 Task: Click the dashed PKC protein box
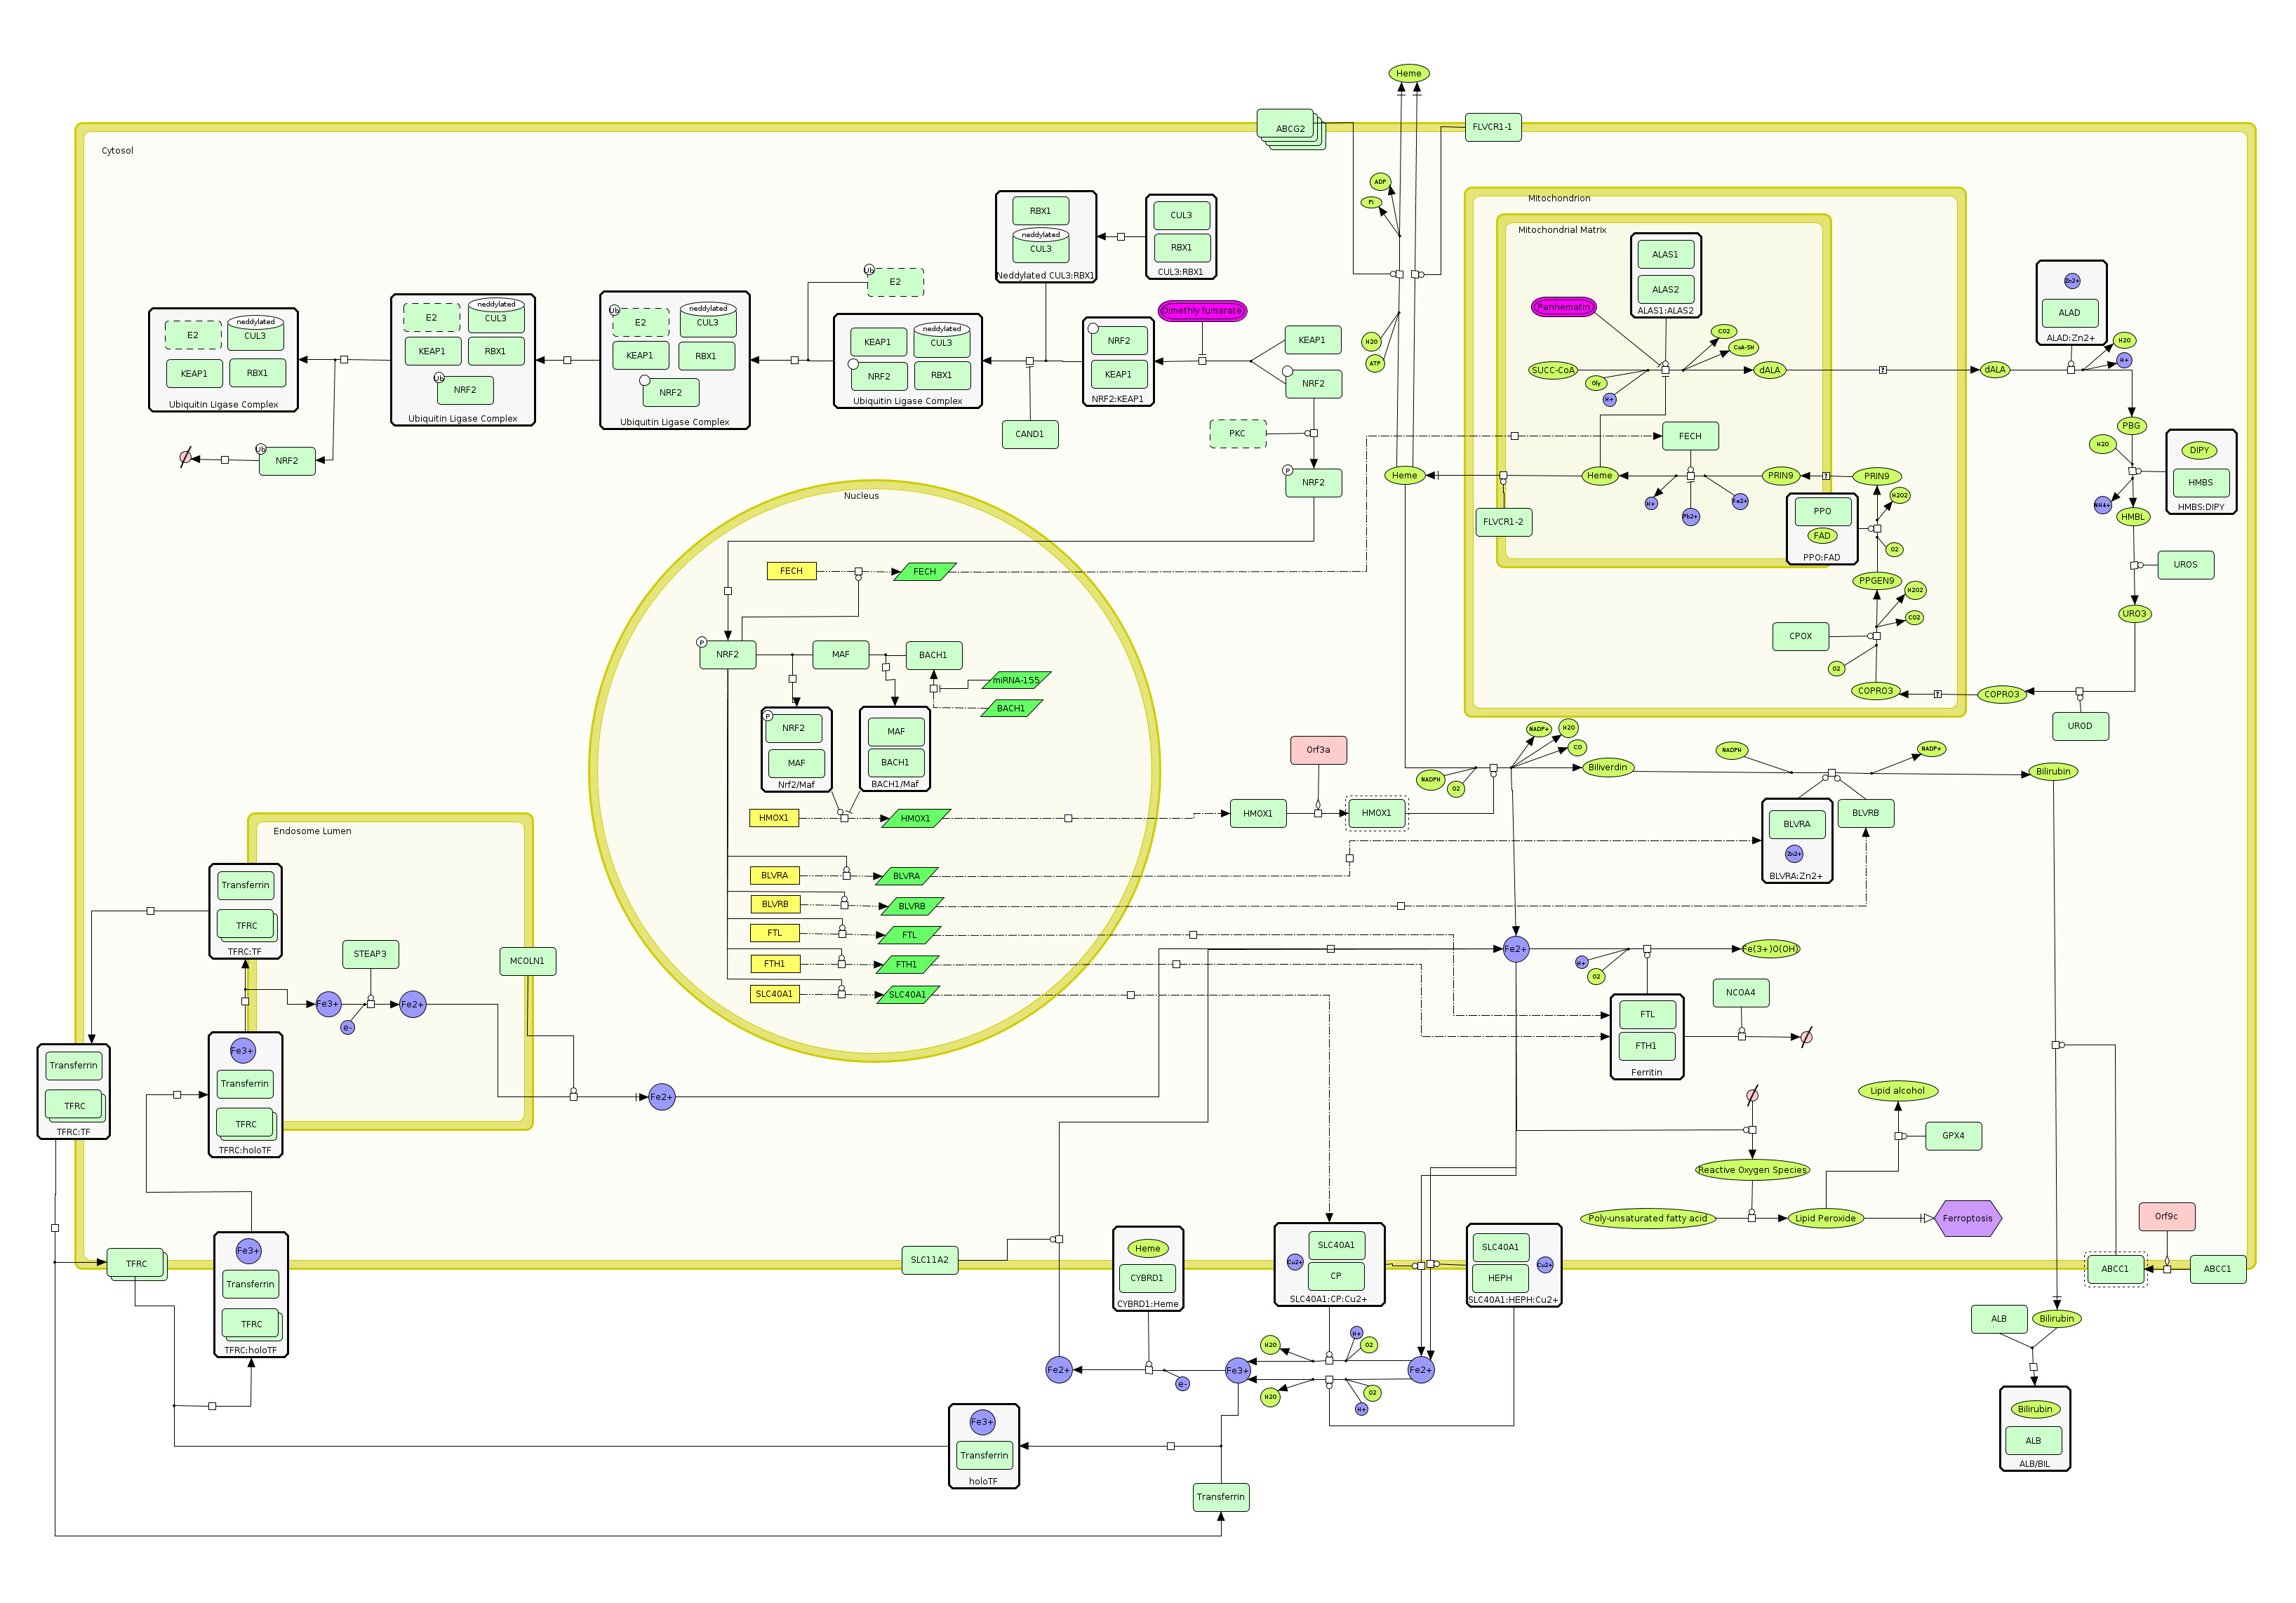pos(1237,434)
